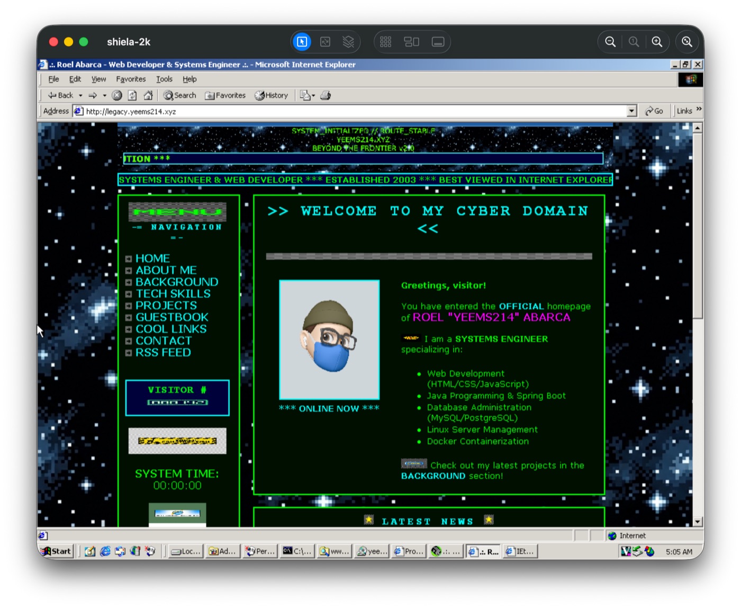Click the first quick launch icon beside Start

point(90,551)
